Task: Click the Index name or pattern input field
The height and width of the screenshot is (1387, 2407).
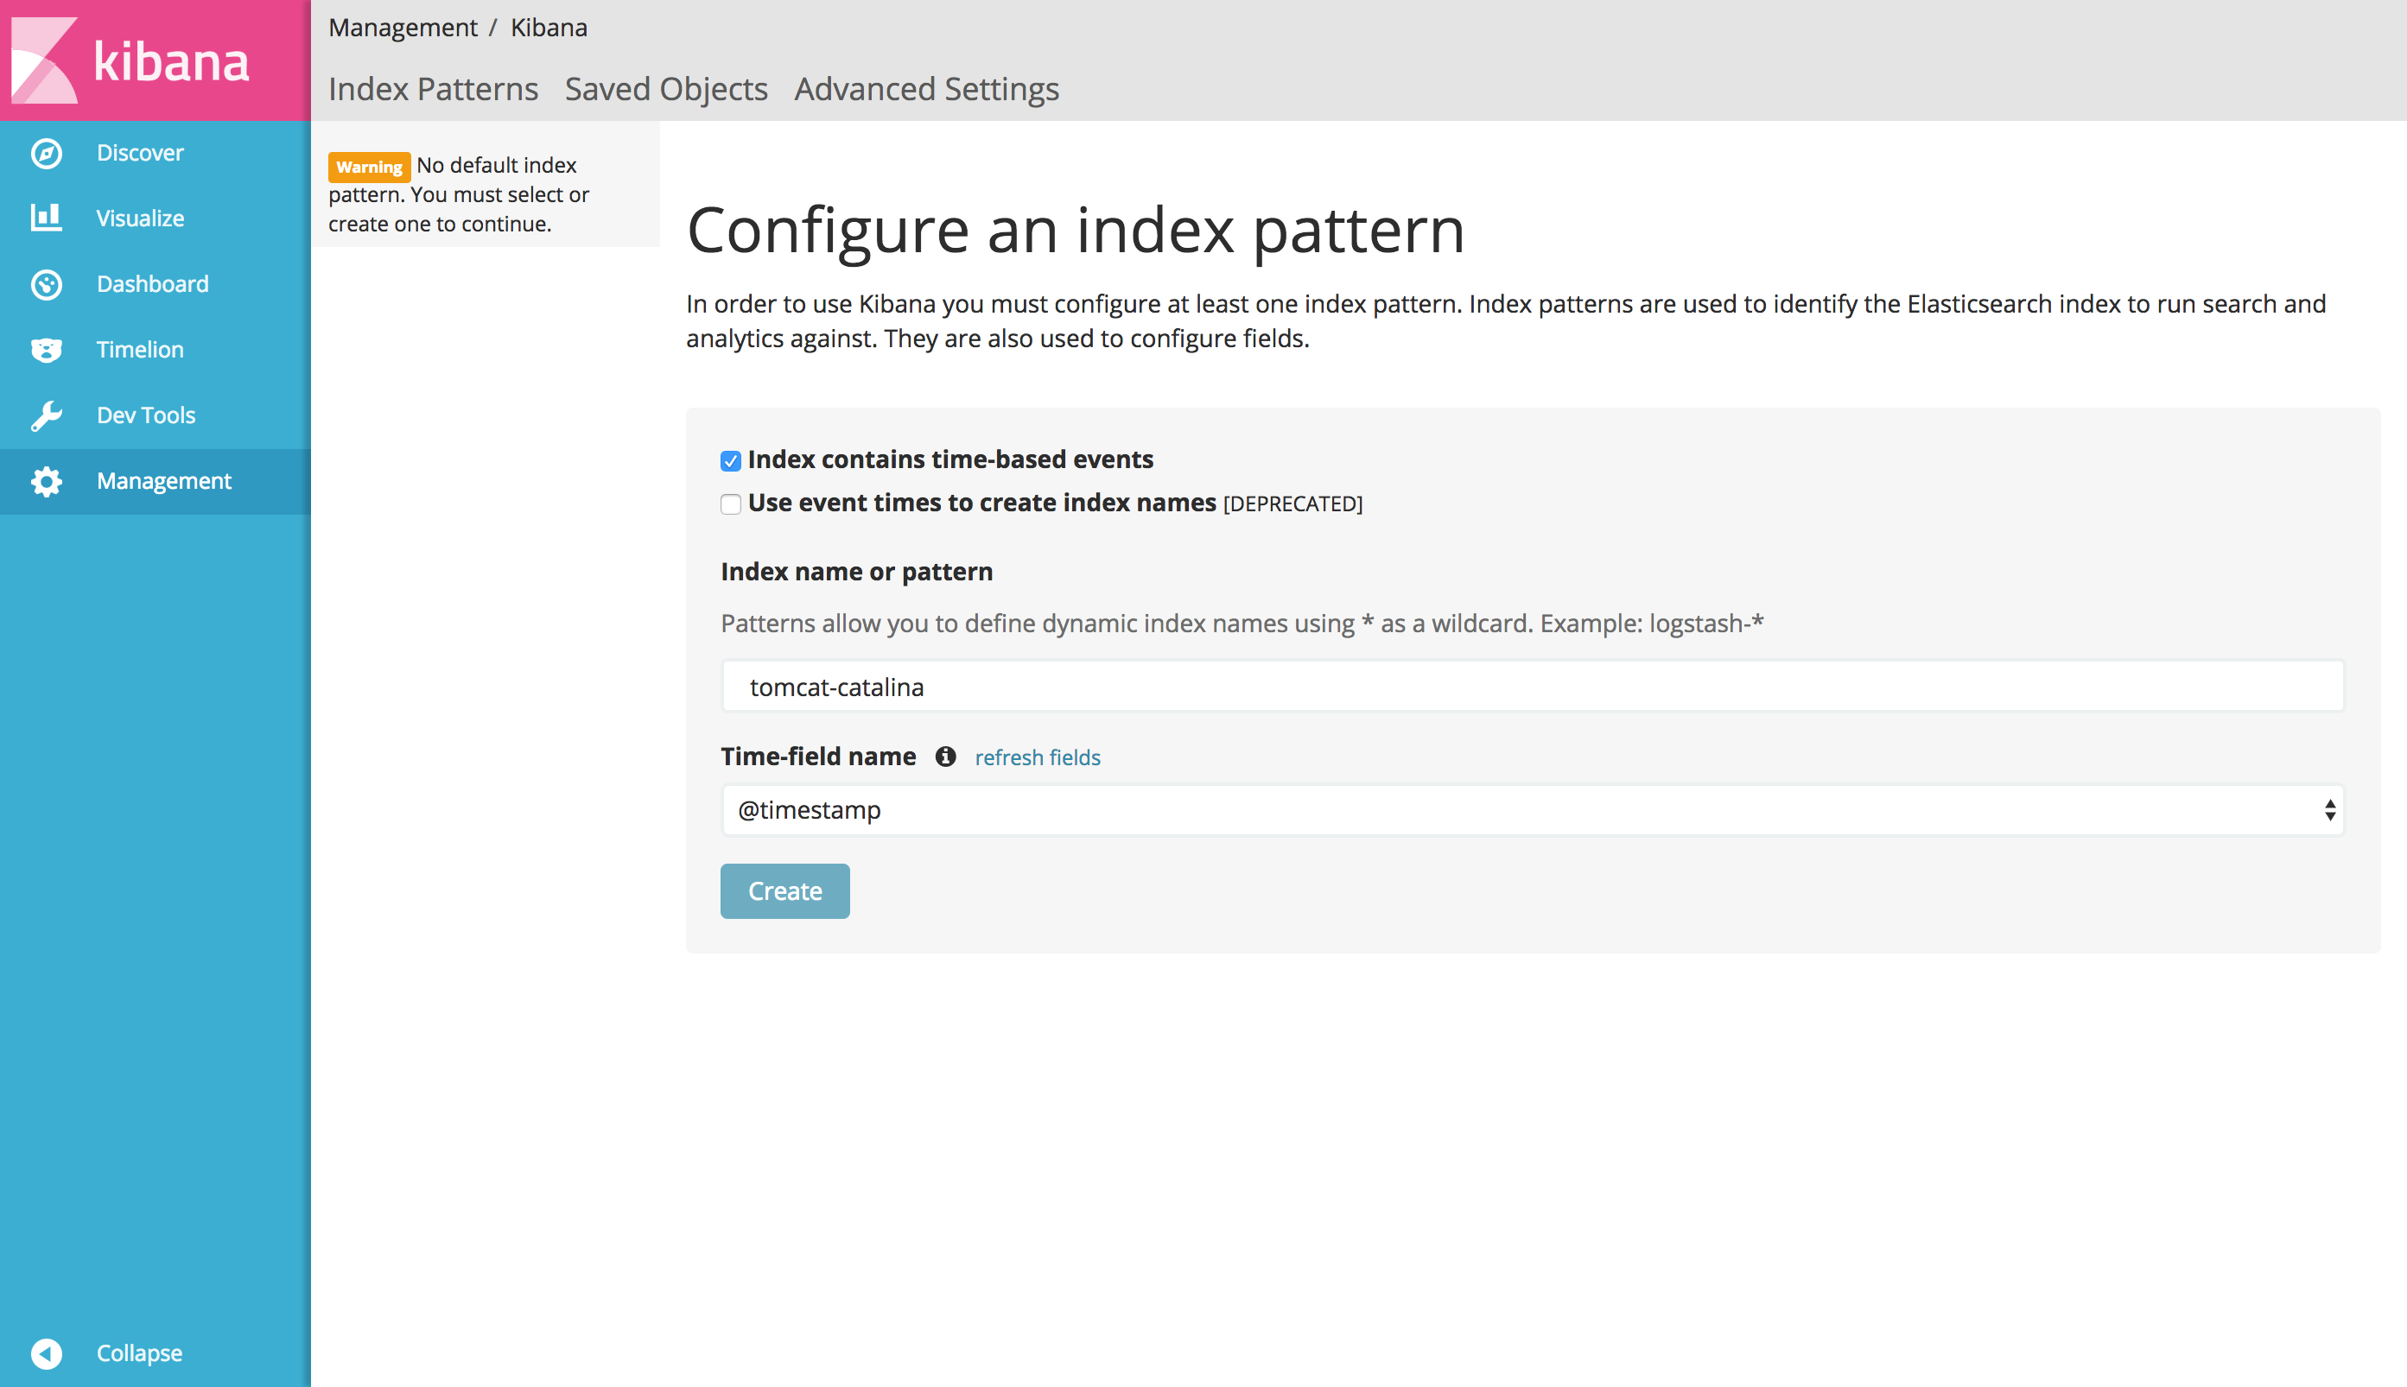Action: (1533, 684)
